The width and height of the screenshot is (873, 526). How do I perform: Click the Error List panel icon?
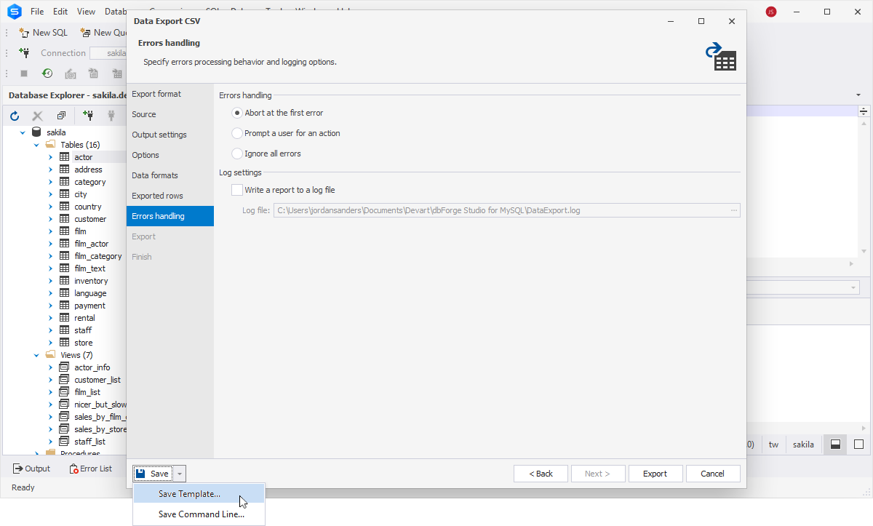tap(73, 469)
